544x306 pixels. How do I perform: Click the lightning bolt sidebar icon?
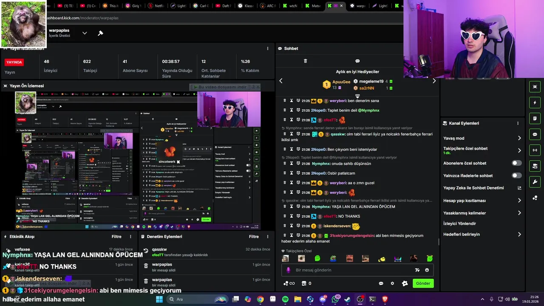coord(535,102)
